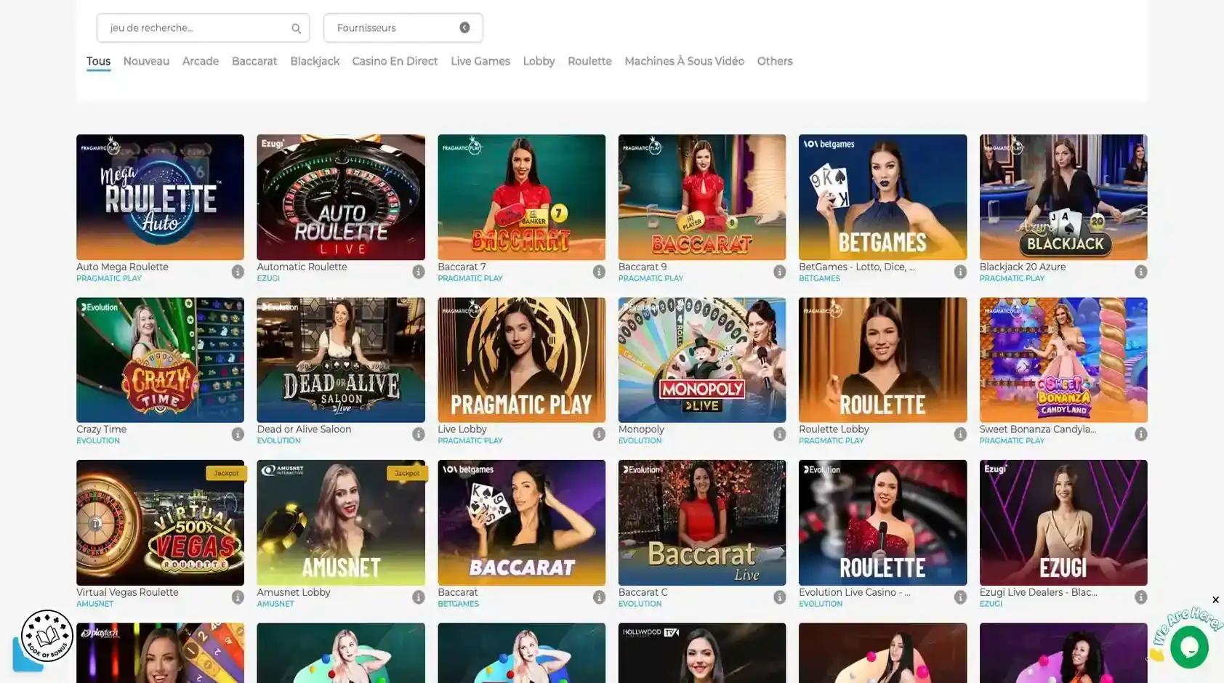Viewport: 1224px width, 683px height.
Task: Play the Crazy Time game thumbnail
Action: click(x=160, y=360)
